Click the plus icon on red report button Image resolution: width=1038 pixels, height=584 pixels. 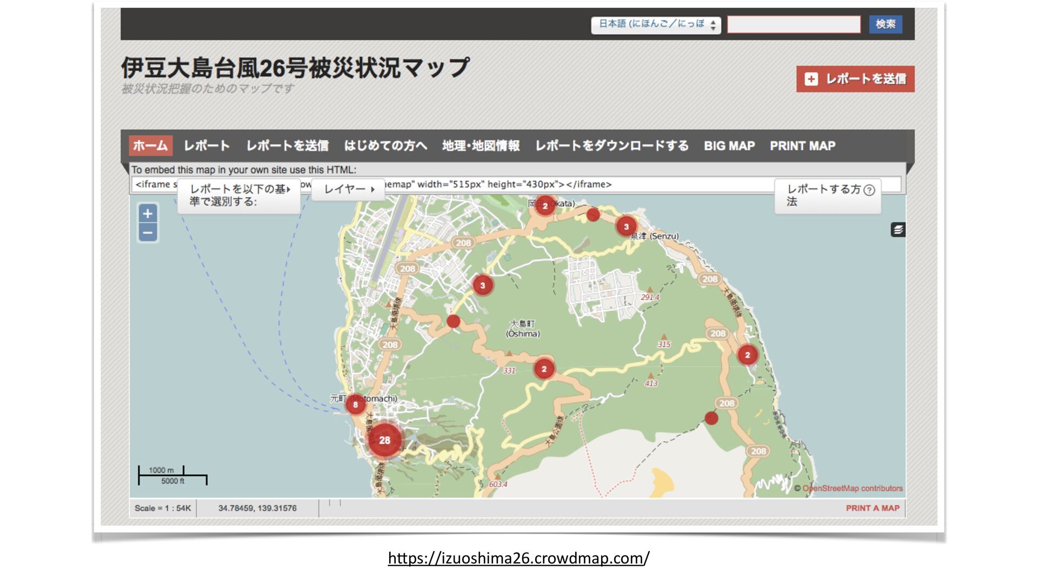click(811, 79)
